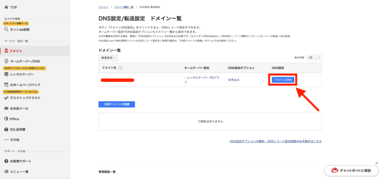Click the 外部ドメインの登録 button

[116, 104]
